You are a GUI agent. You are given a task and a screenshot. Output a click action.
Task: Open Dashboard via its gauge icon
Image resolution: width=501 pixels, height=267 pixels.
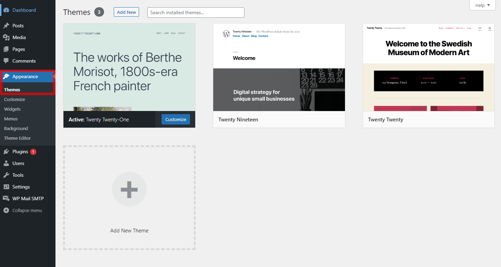click(6, 10)
